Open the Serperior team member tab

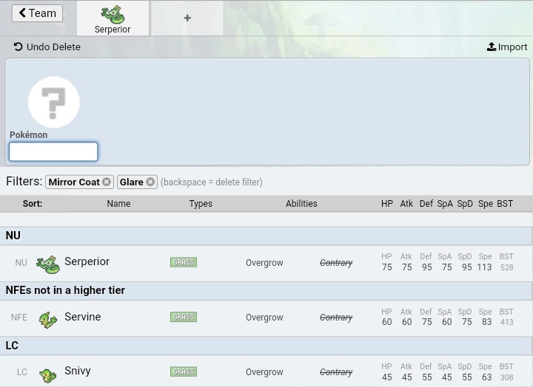[x=113, y=18]
